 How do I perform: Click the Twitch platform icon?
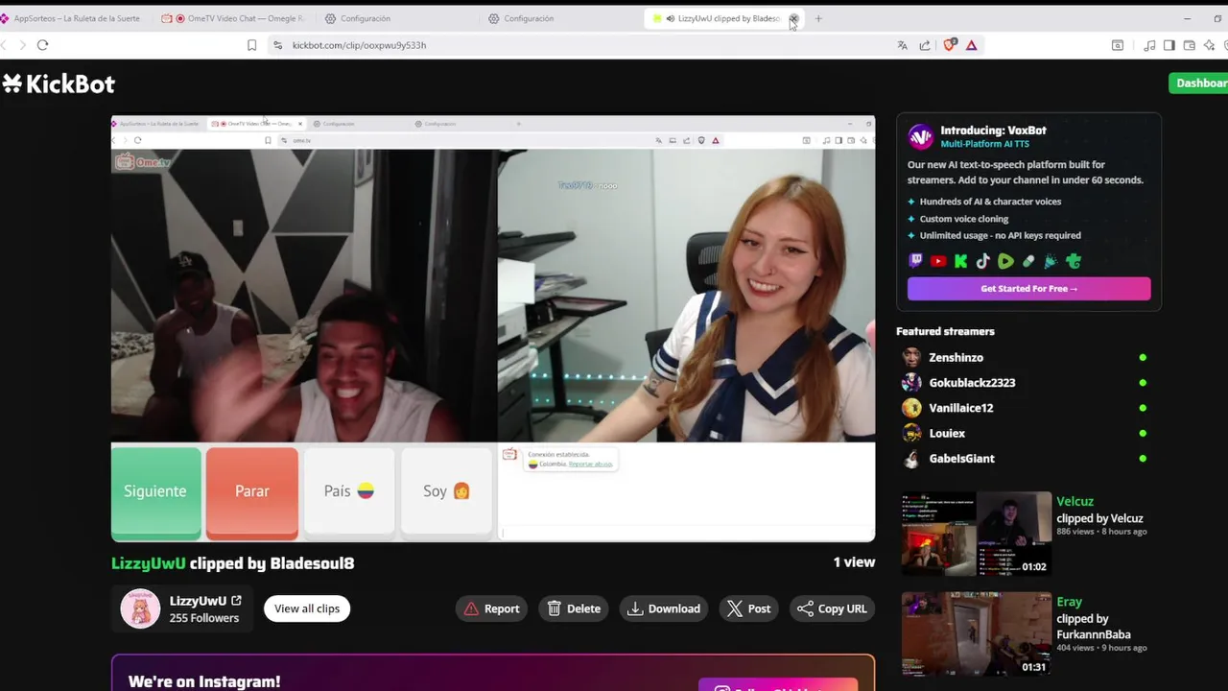pos(915,261)
